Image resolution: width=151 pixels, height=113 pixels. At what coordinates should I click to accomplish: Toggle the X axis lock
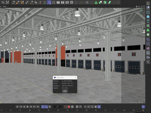point(40,2)
